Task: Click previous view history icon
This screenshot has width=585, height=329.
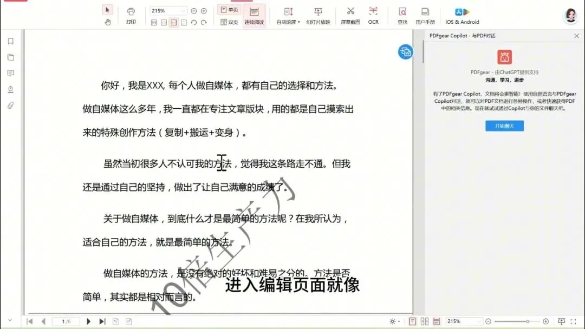Action: click(116, 321)
